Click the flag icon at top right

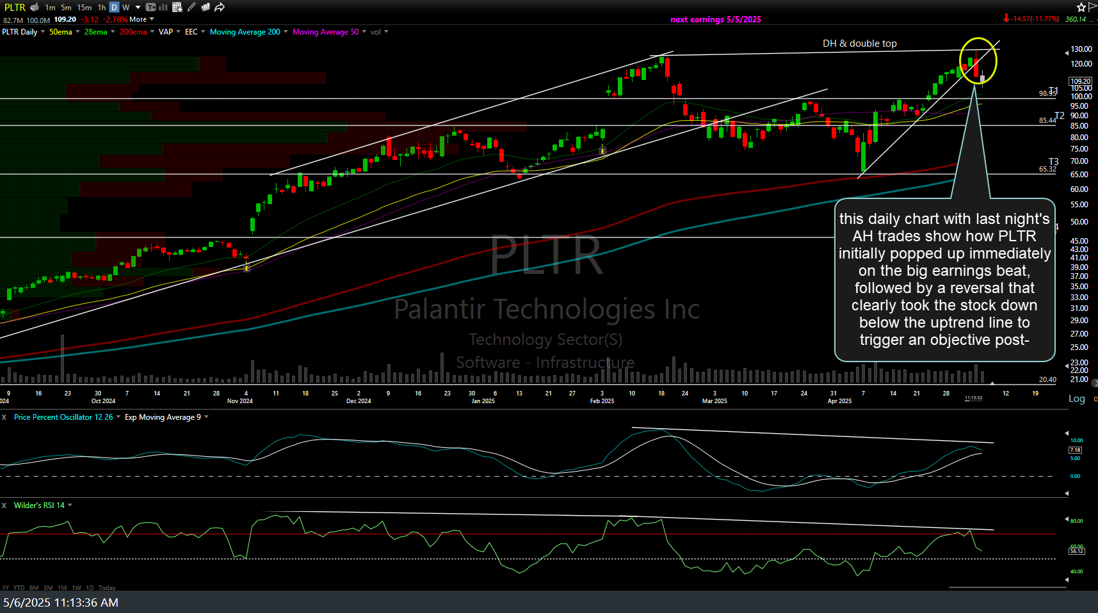[1092, 7]
